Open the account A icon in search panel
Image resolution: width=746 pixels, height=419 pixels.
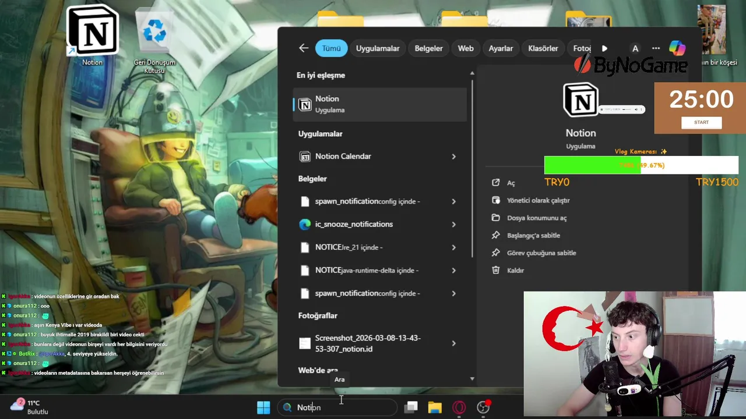point(635,48)
